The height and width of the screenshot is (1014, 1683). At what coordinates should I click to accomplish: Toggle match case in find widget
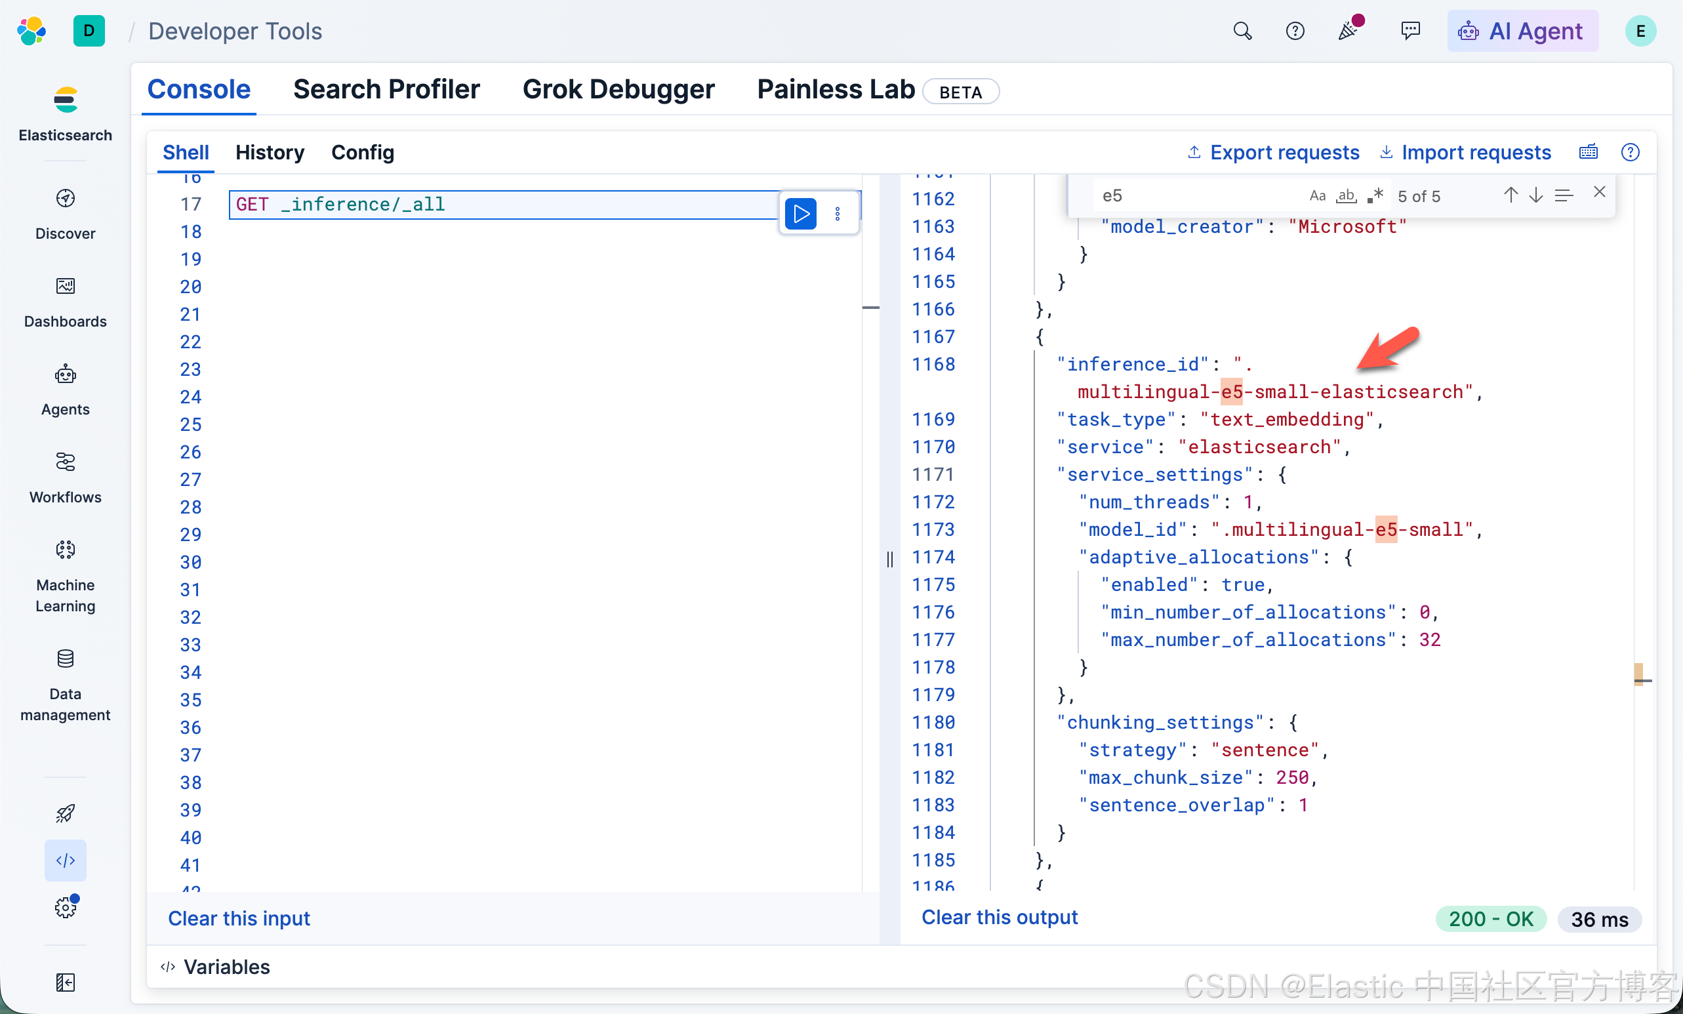[1318, 196]
